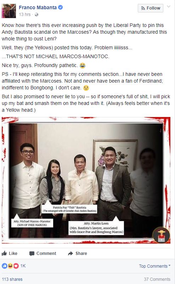
Task: Open the post options chevron beside Follow
Action: (x=169, y=7)
